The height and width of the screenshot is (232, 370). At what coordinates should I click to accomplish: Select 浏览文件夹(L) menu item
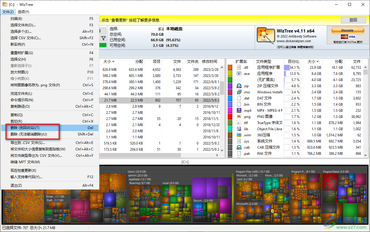[50, 93]
